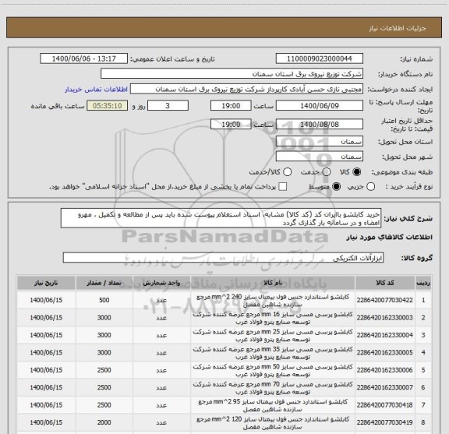Screen dimensions: 449x434
Task: Select the جزیی purchase type radio
Action: 371,187
